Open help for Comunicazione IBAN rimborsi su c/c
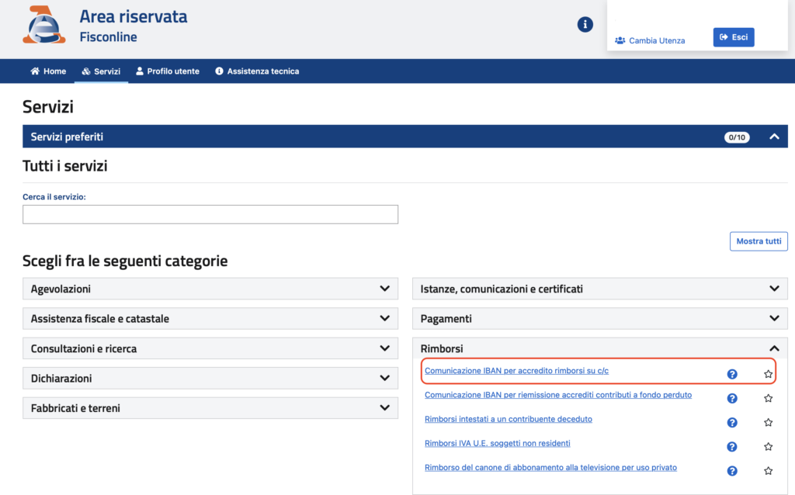Viewport: 795px width, 495px height. tap(731, 374)
